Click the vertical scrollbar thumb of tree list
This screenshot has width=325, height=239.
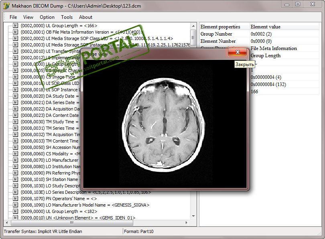click(x=193, y=37)
